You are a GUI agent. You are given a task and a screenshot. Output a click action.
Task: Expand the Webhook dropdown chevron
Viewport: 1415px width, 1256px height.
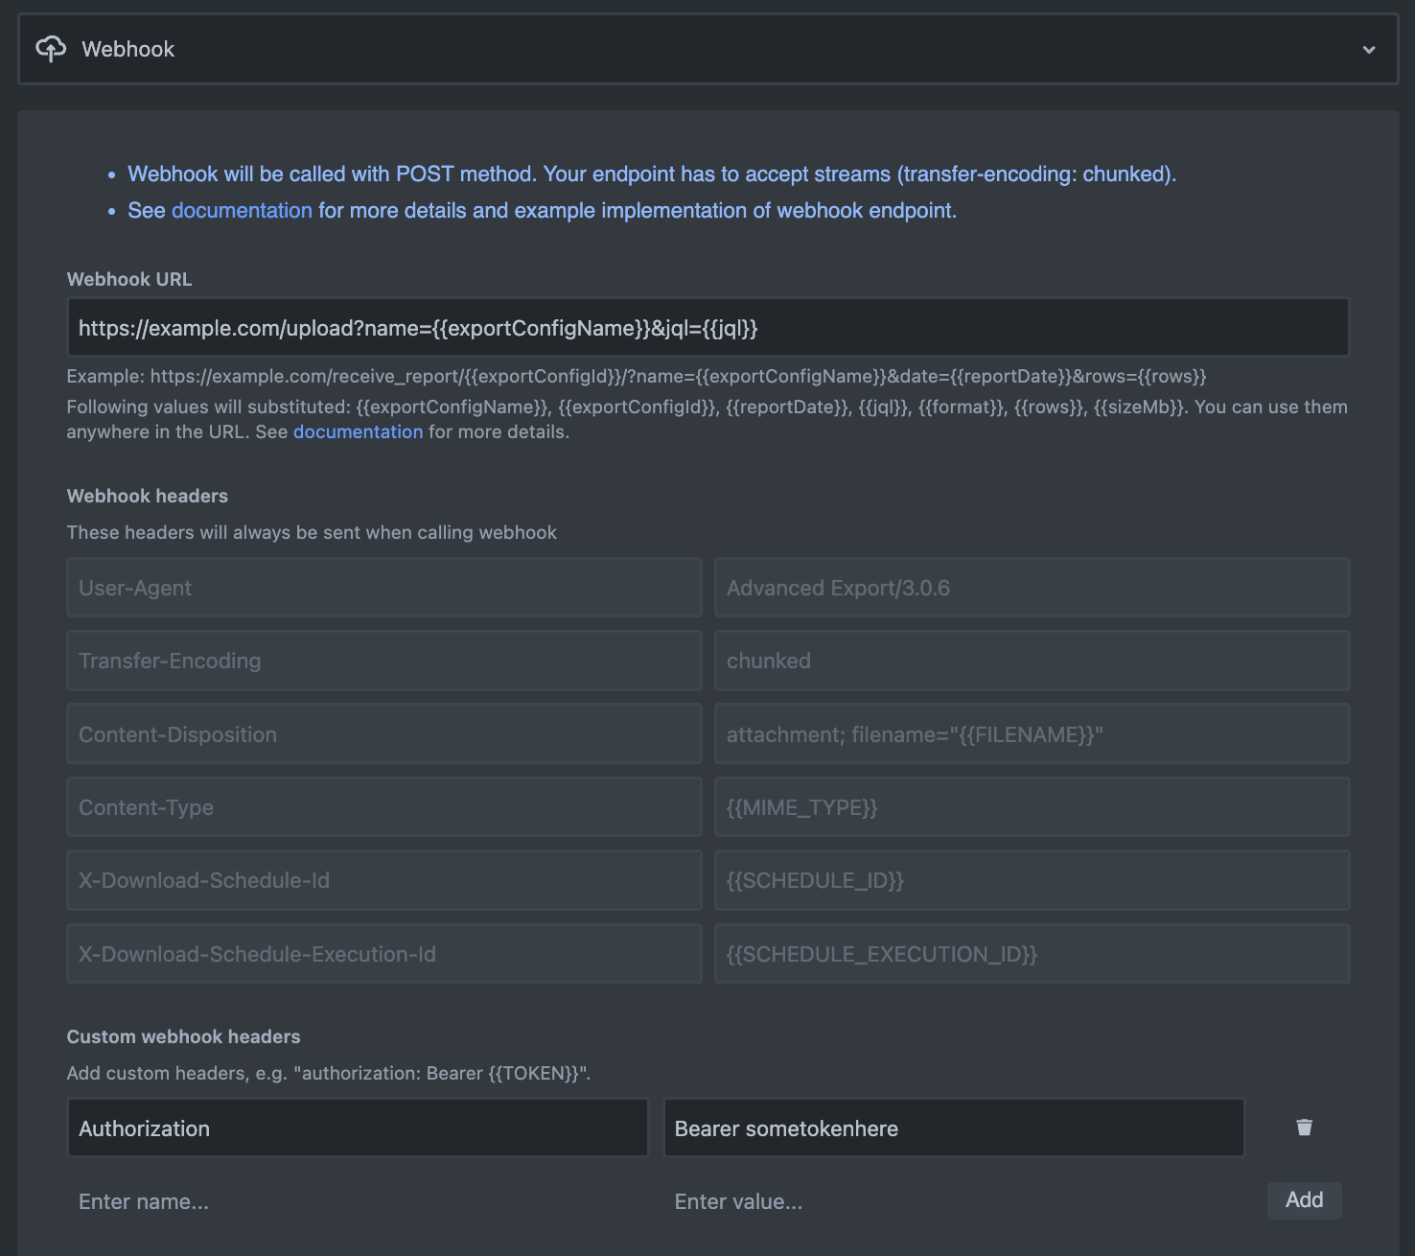[x=1369, y=50]
